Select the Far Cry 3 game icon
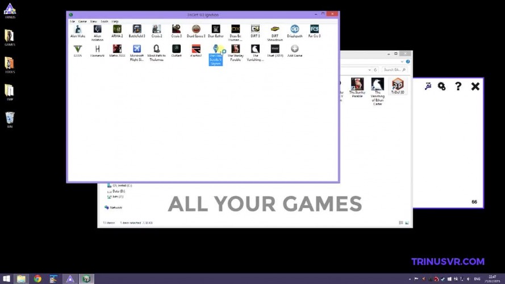Viewport: 505px width, 284px height. tap(314, 31)
